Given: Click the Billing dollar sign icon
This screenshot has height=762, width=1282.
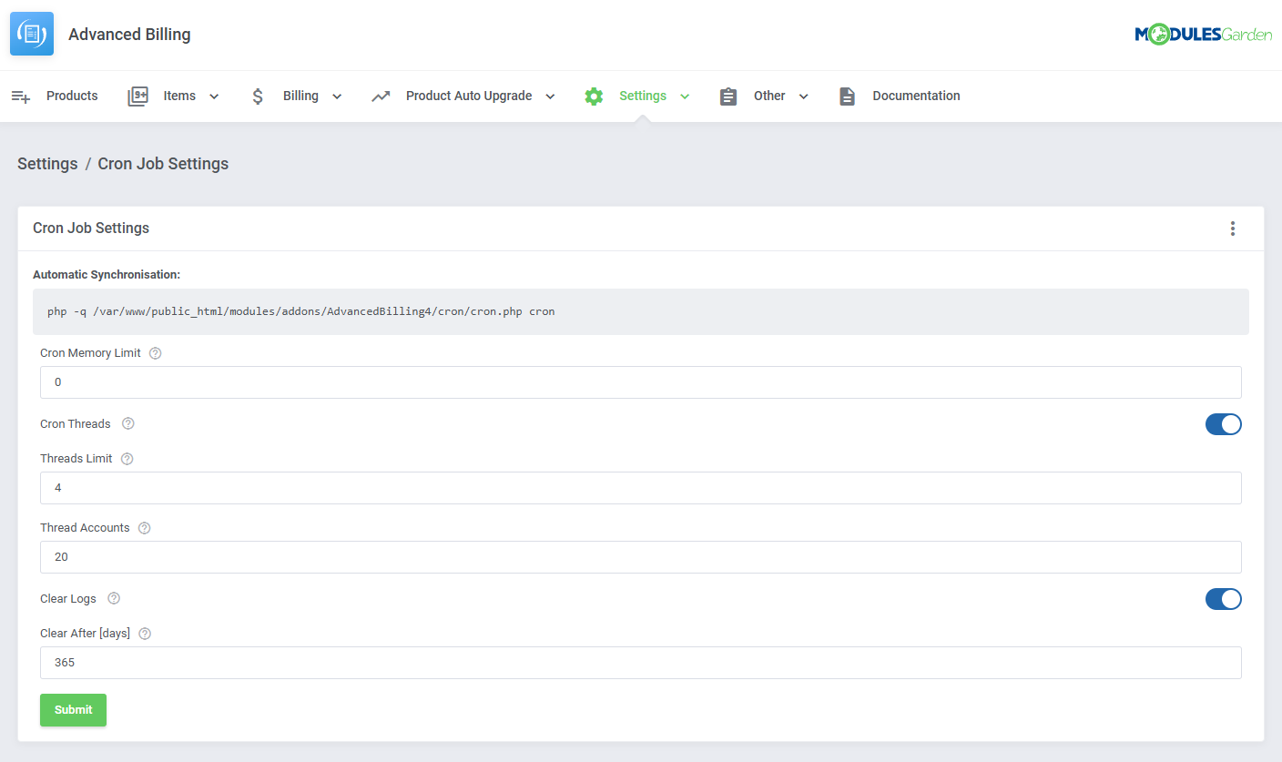Looking at the screenshot, I should pos(258,97).
